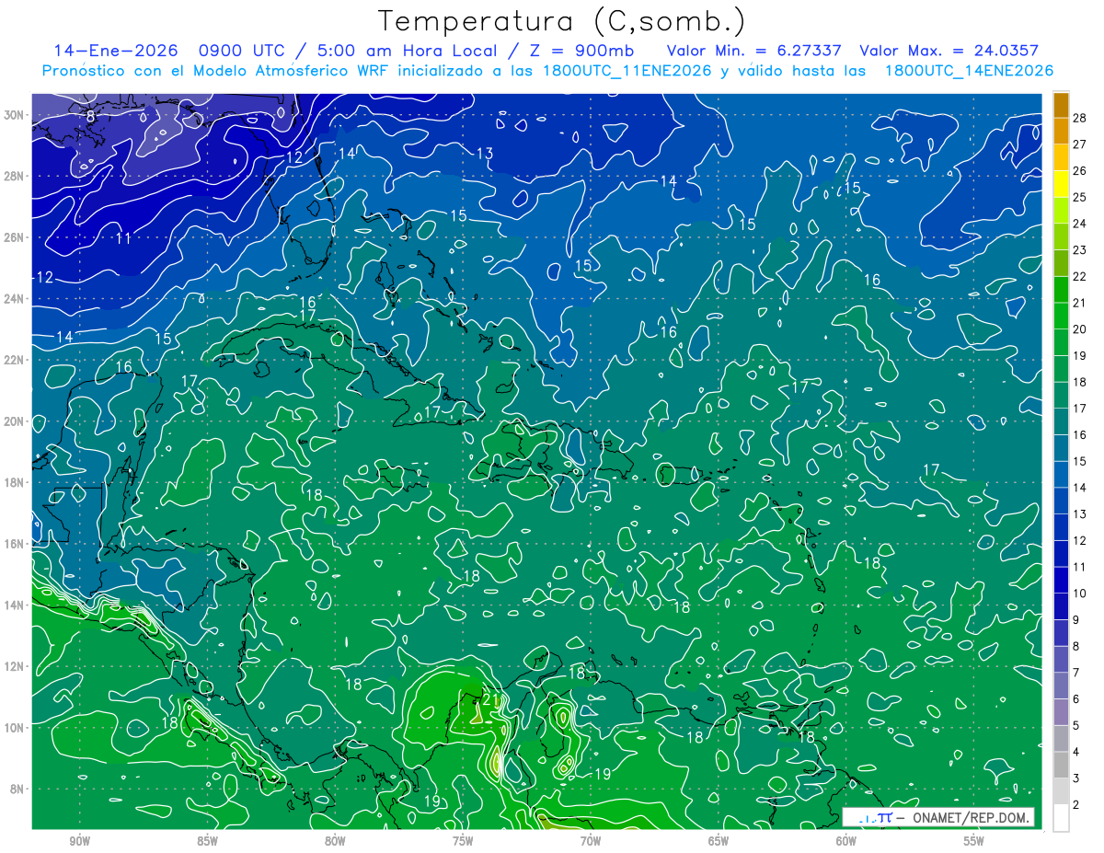
Task: Click the 18N latitude axis label
Action: pyautogui.click(x=13, y=482)
